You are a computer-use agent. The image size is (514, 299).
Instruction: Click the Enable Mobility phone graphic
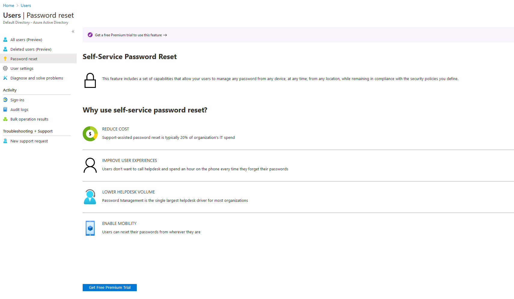coord(90,228)
